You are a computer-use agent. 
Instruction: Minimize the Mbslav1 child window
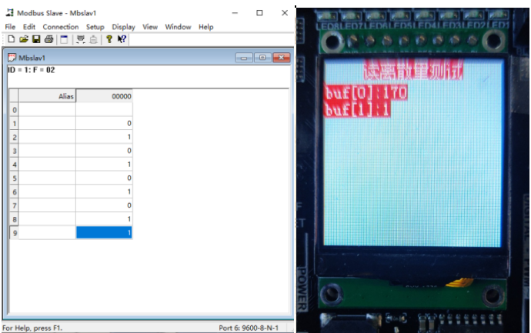coord(244,58)
